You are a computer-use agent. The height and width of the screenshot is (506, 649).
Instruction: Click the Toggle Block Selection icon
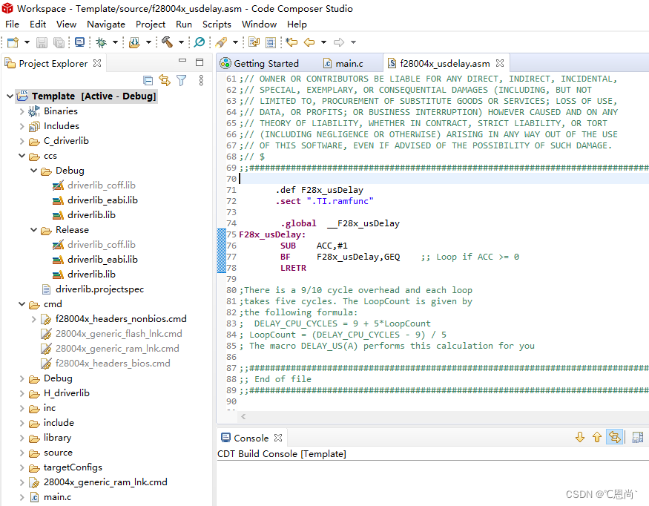(x=271, y=42)
